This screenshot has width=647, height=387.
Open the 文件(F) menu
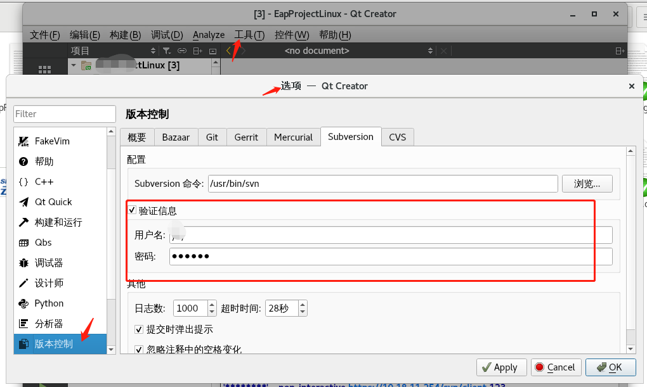[44, 35]
